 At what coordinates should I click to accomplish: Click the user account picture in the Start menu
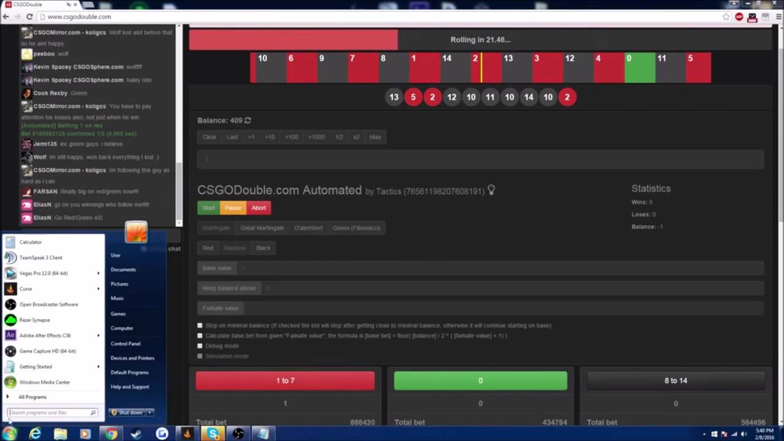pyautogui.click(x=136, y=232)
